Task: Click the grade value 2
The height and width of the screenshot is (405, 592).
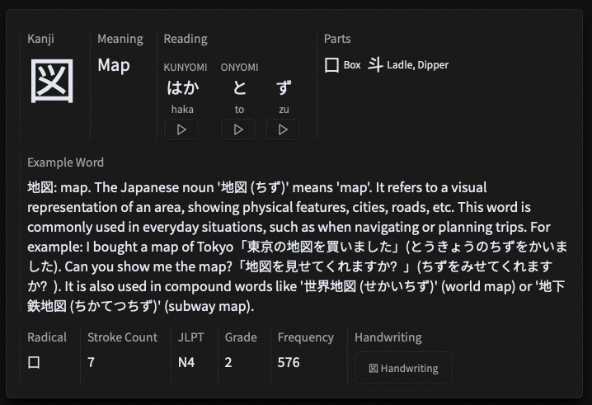Action: click(228, 362)
